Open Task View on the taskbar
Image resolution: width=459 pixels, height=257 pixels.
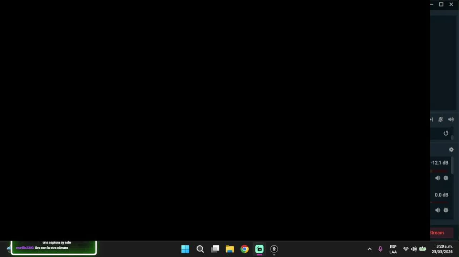[x=215, y=249]
